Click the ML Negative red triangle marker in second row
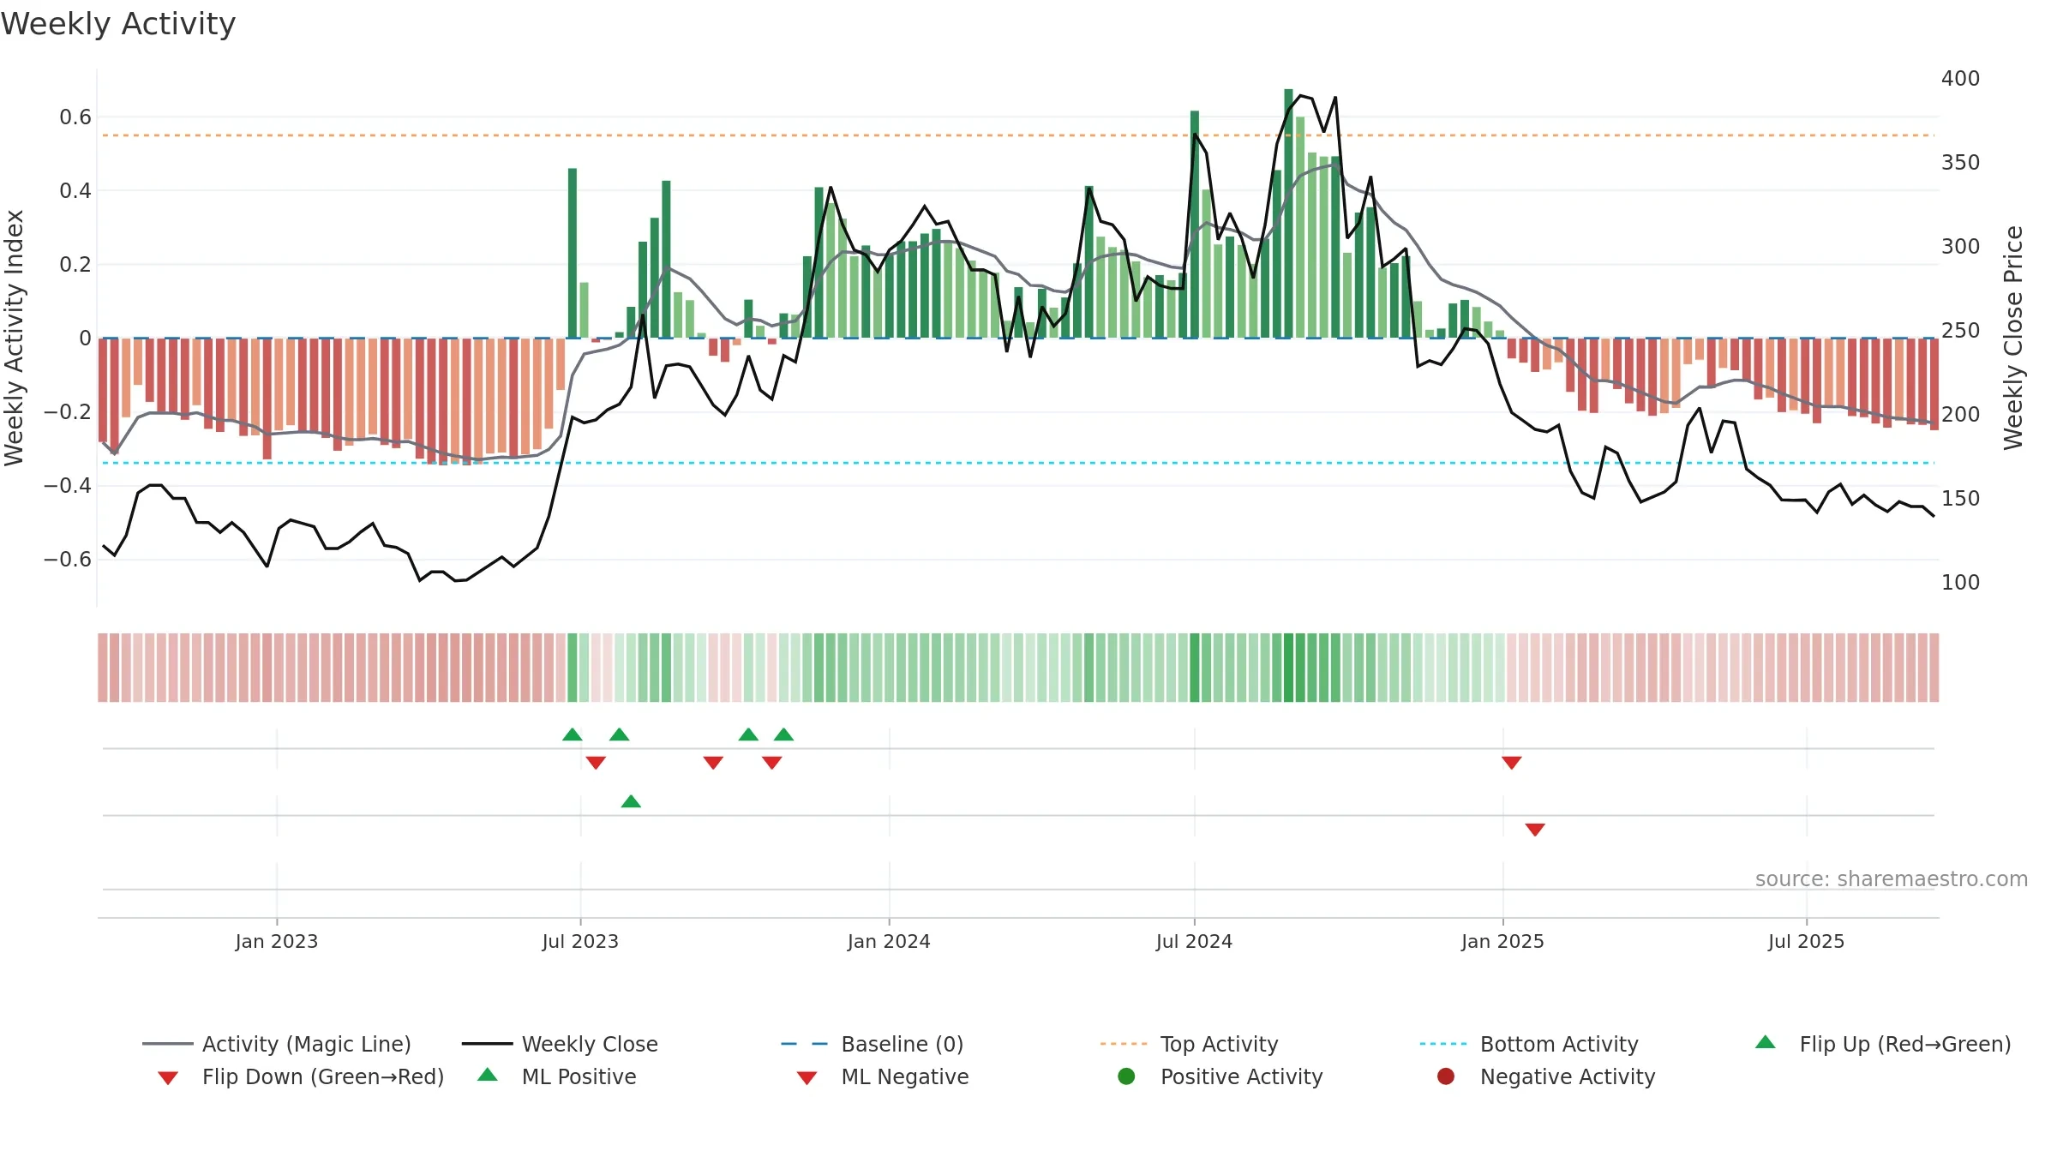Image resolution: width=2057 pixels, height=1157 pixels. [1535, 829]
